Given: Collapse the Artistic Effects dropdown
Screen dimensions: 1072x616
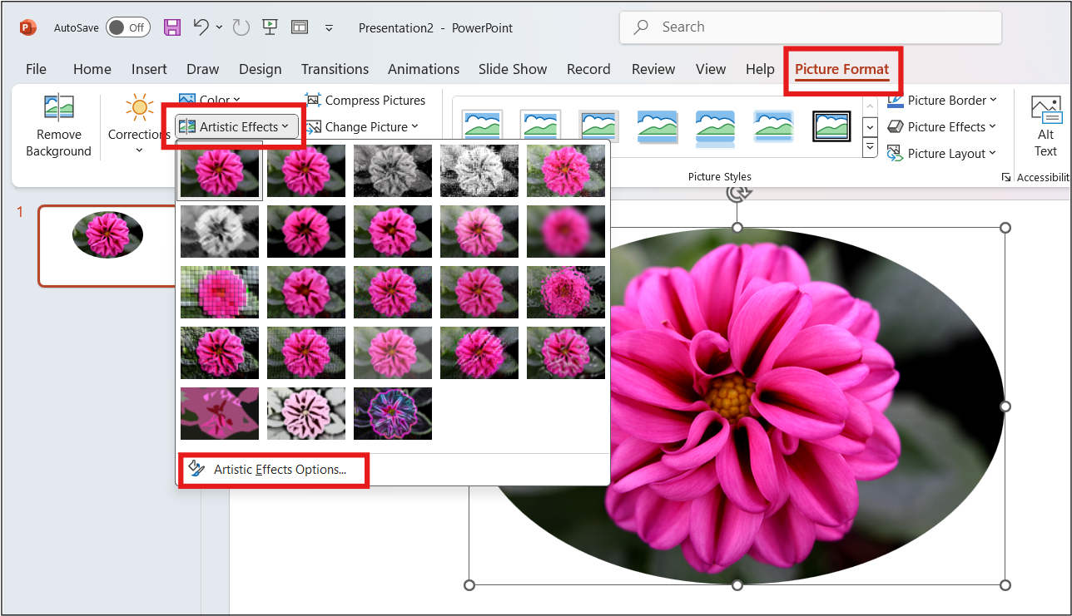Looking at the screenshot, I should point(237,126).
